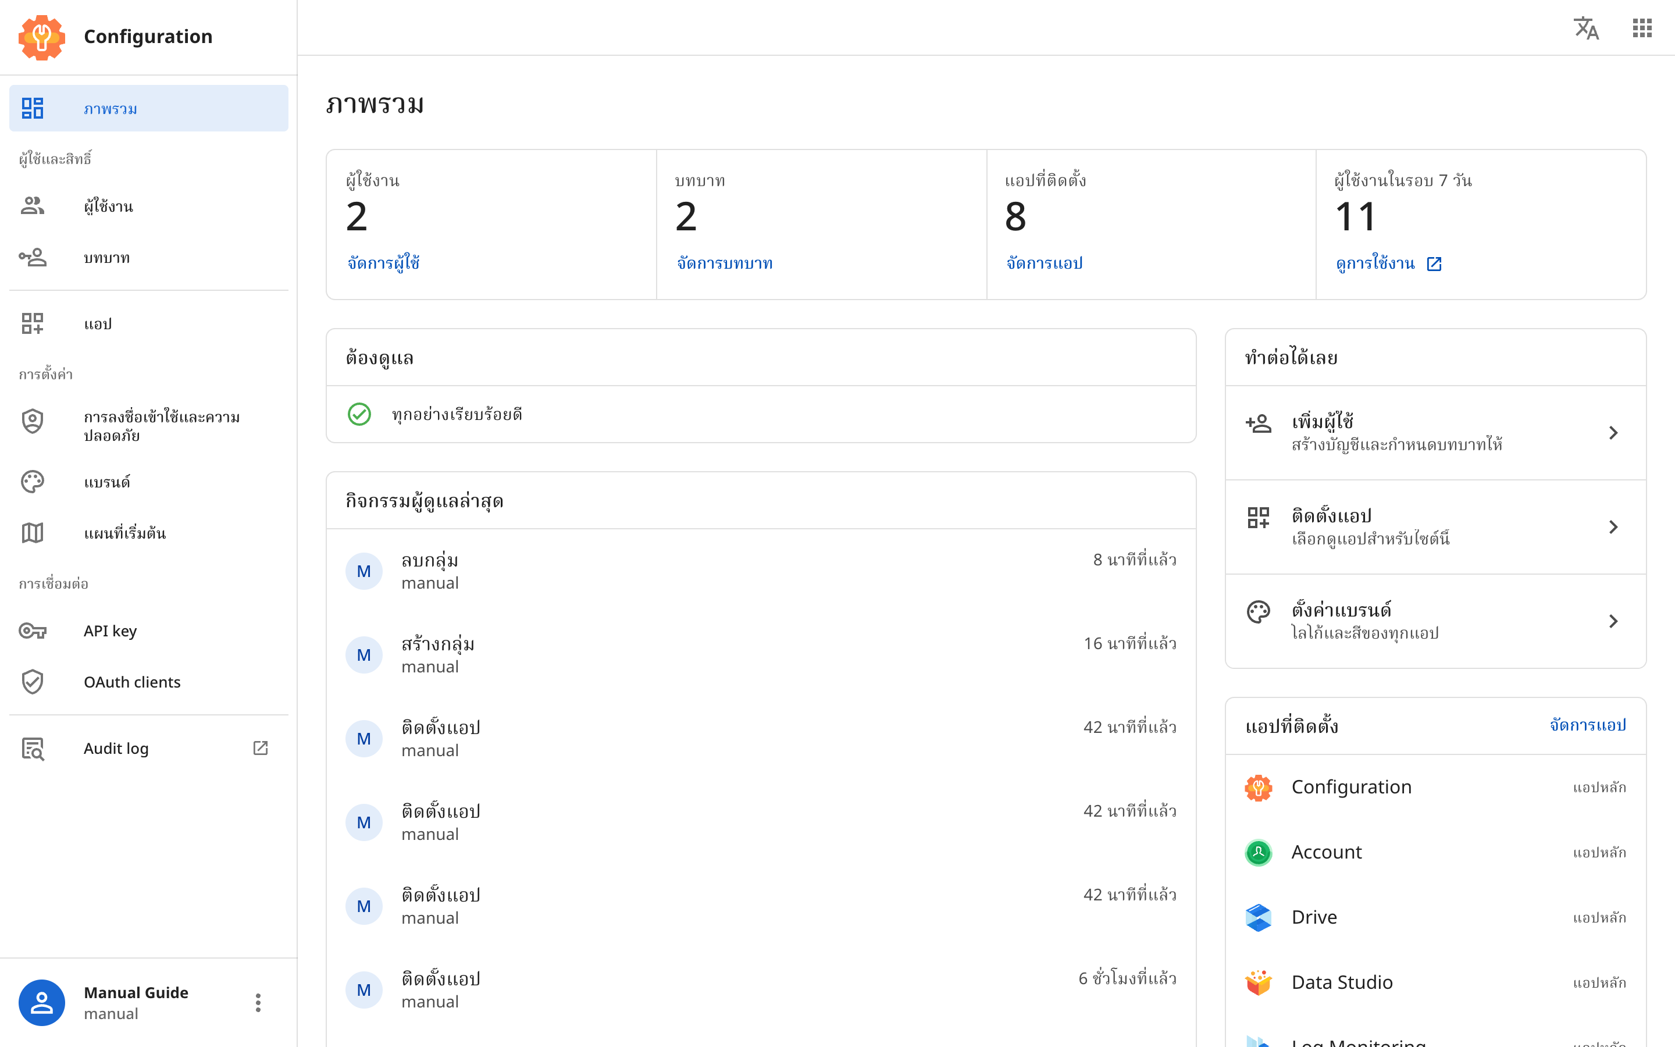Select the ลบกลุ่ม activity entry

pyautogui.click(x=761, y=571)
